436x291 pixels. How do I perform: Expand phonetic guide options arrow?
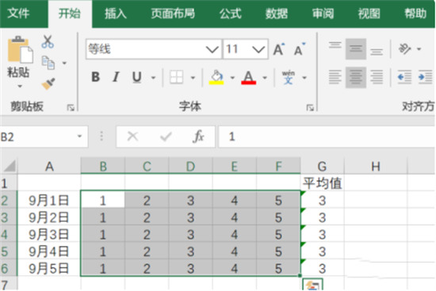pyautogui.click(x=304, y=78)
